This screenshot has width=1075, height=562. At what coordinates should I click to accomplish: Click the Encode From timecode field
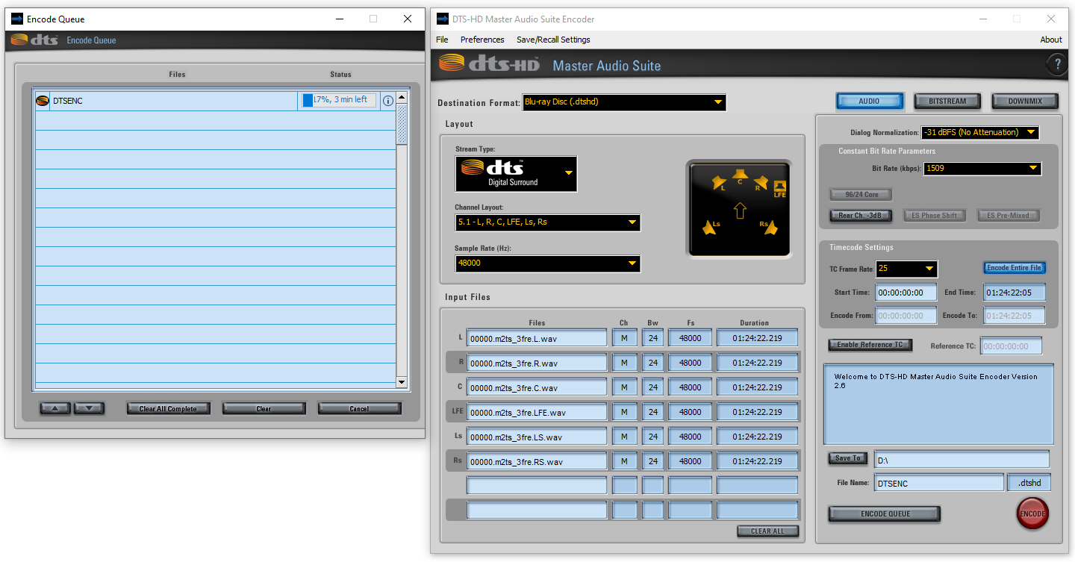point(906,316)
